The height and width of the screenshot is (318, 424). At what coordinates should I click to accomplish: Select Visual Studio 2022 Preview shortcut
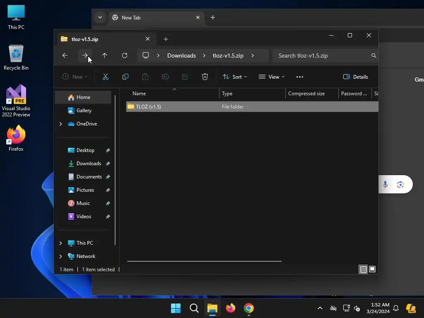[16, 101]
